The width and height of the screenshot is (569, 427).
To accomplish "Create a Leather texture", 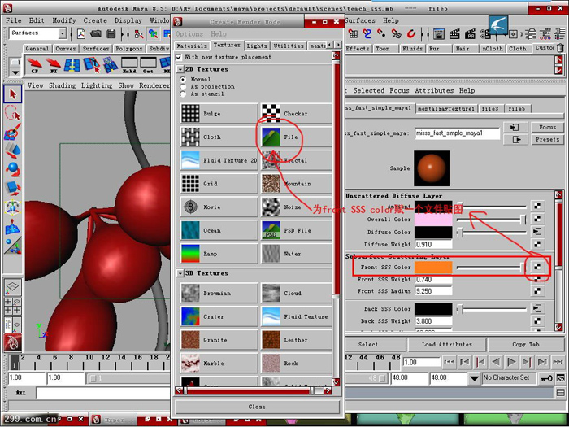I will point(296,340).
